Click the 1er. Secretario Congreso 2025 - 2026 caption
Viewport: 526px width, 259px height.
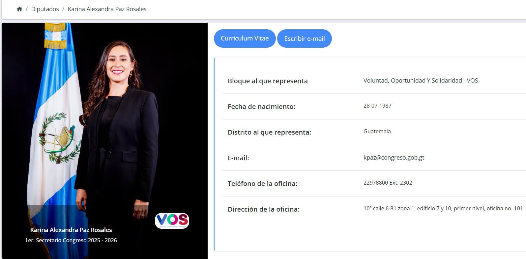pos(71,240)
